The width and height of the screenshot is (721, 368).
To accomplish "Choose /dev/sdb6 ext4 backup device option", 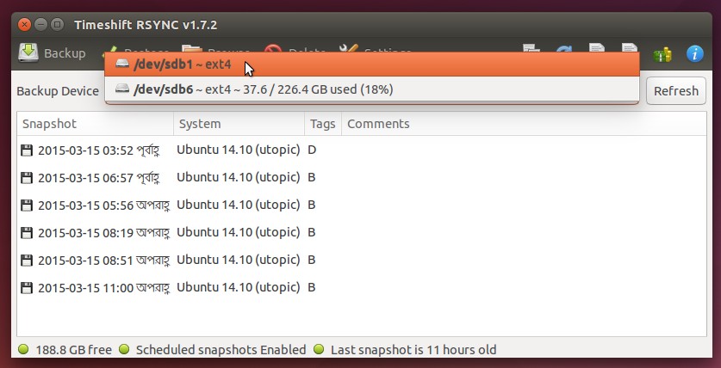I will pyautogui.click(x=372, y=89).
